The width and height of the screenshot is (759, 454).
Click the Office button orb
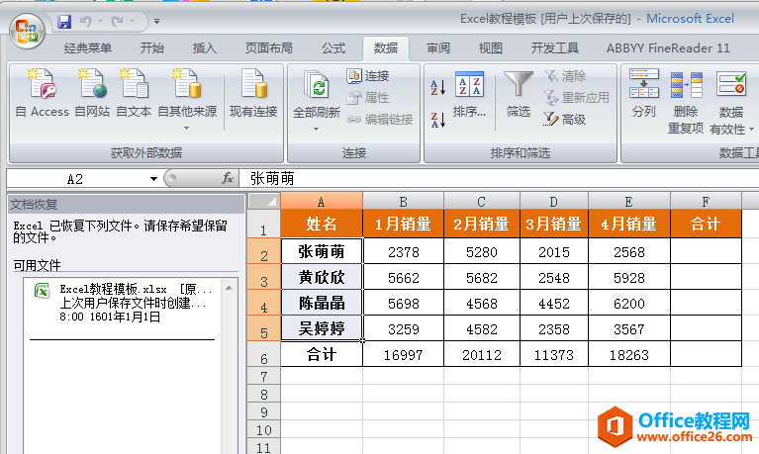[x=27, y=29]
